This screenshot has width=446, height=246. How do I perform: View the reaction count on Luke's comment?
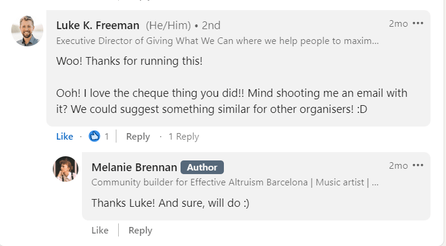[107, 137]
